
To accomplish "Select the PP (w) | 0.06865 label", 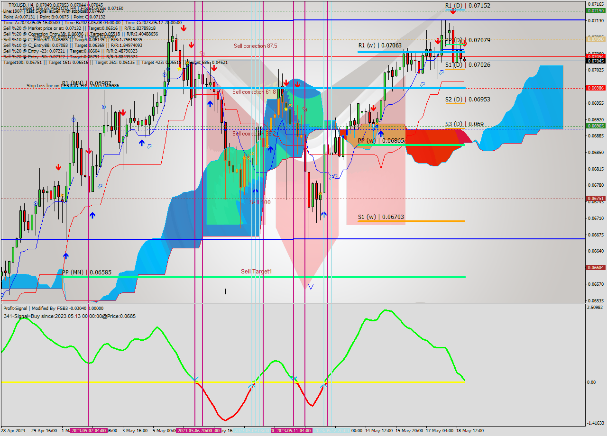I will pyautogui.click(x=381, y=141).
